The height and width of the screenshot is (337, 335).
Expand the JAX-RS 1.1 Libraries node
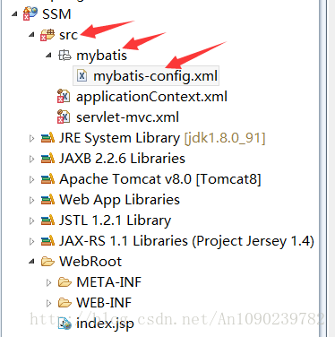click(31, 241)
